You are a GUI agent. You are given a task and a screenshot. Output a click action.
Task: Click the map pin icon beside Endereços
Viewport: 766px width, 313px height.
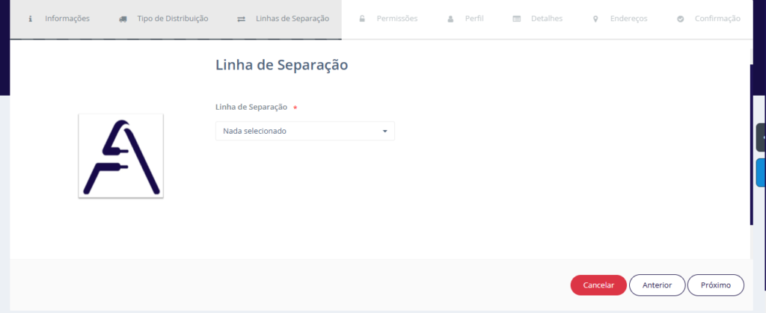595,19
